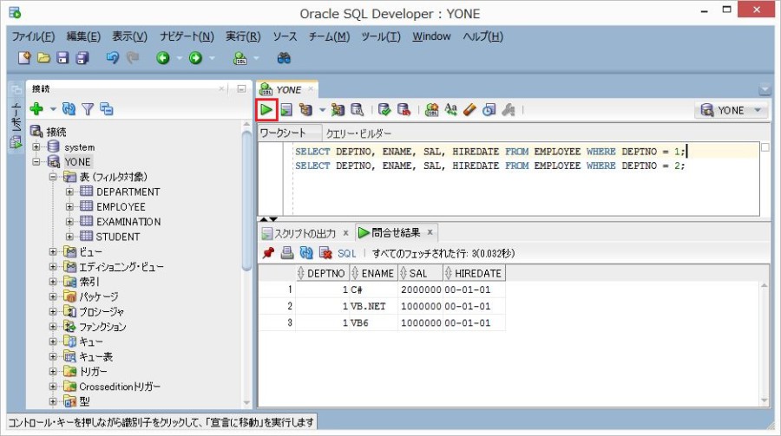Add a new connection with the green plus
Image resolution: width=781 pixels, height=436 pixels.
[36, 108]
